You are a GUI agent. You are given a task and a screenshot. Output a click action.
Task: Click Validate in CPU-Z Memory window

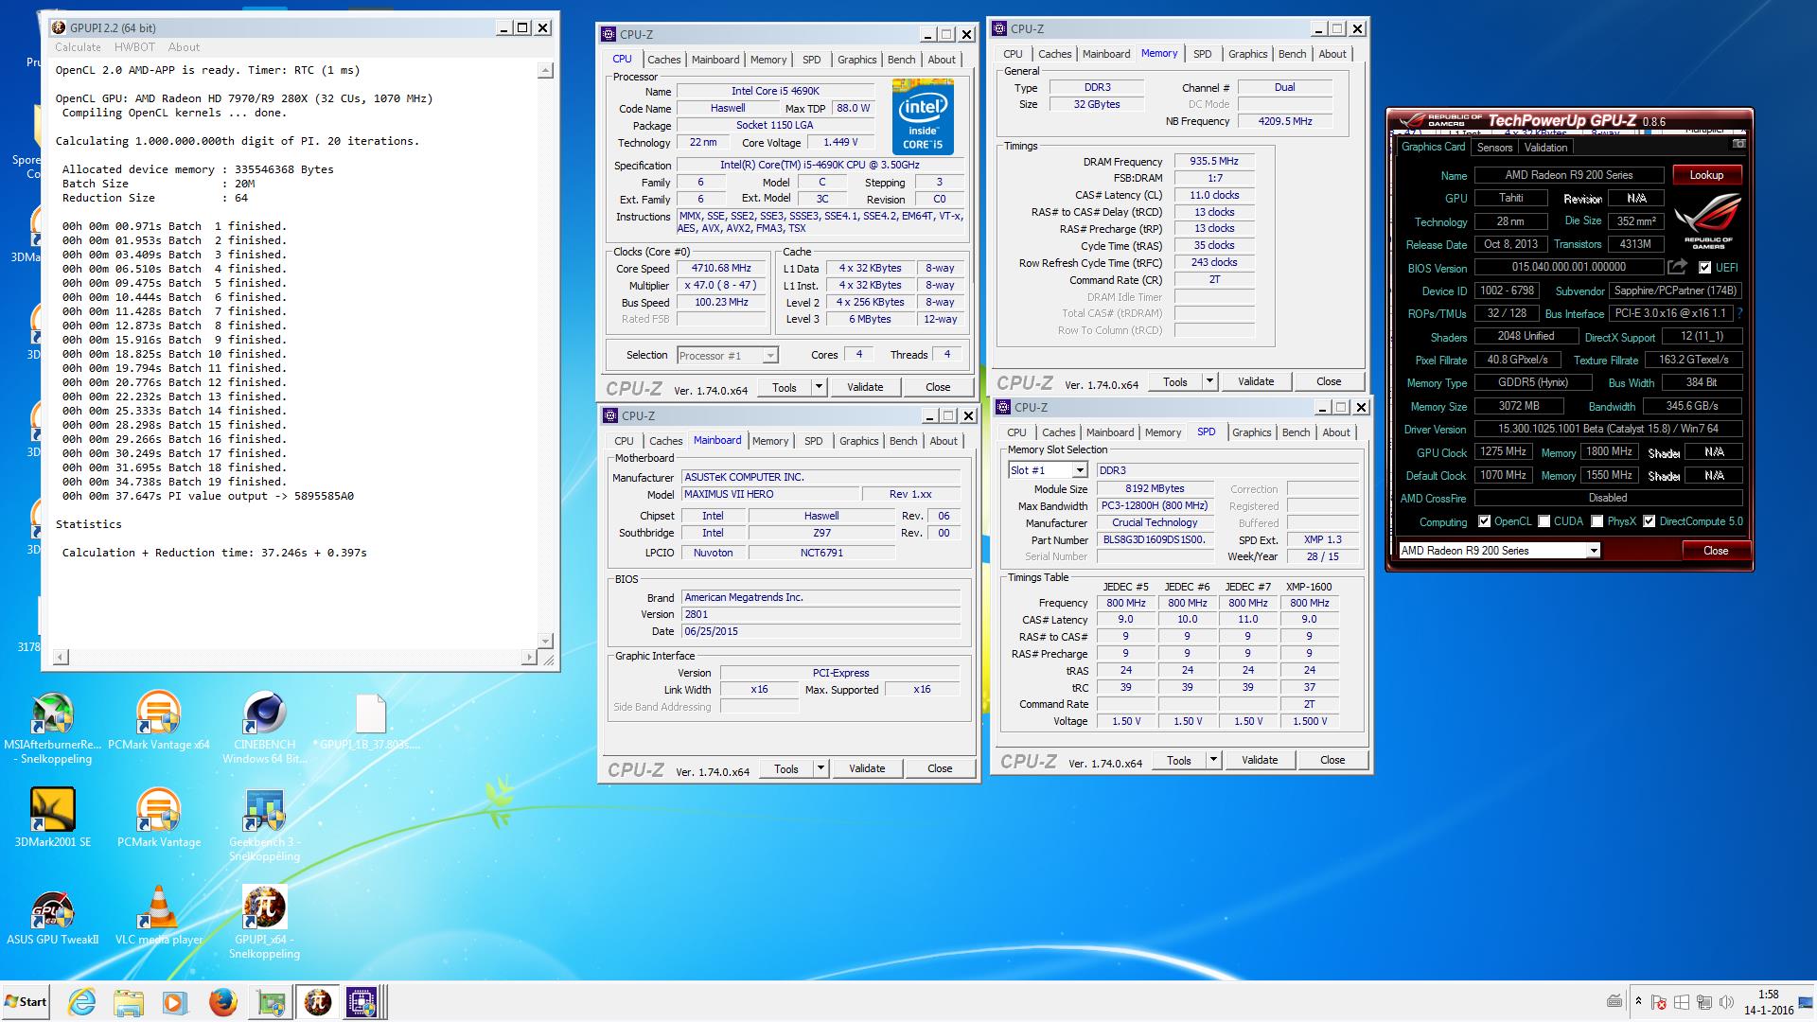click(1256, 381)
